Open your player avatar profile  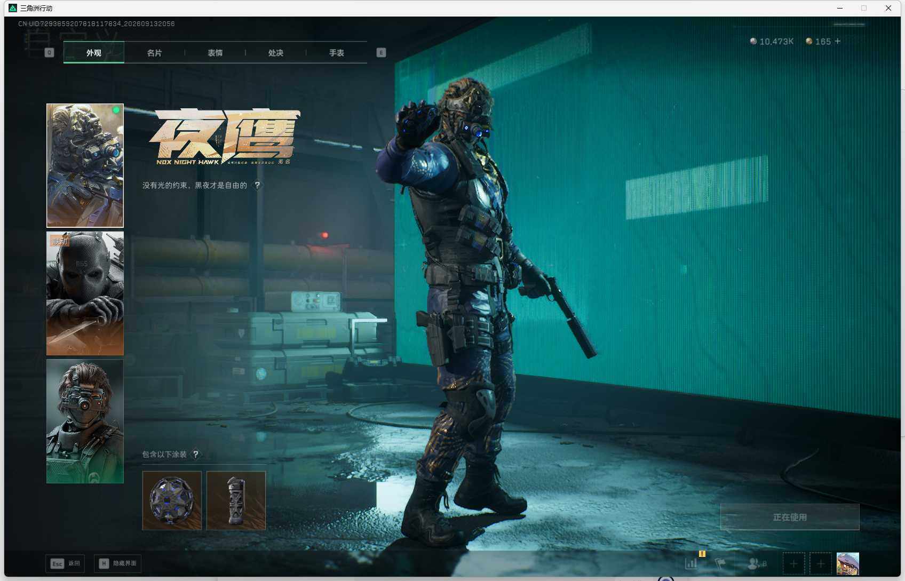point(848,563)
